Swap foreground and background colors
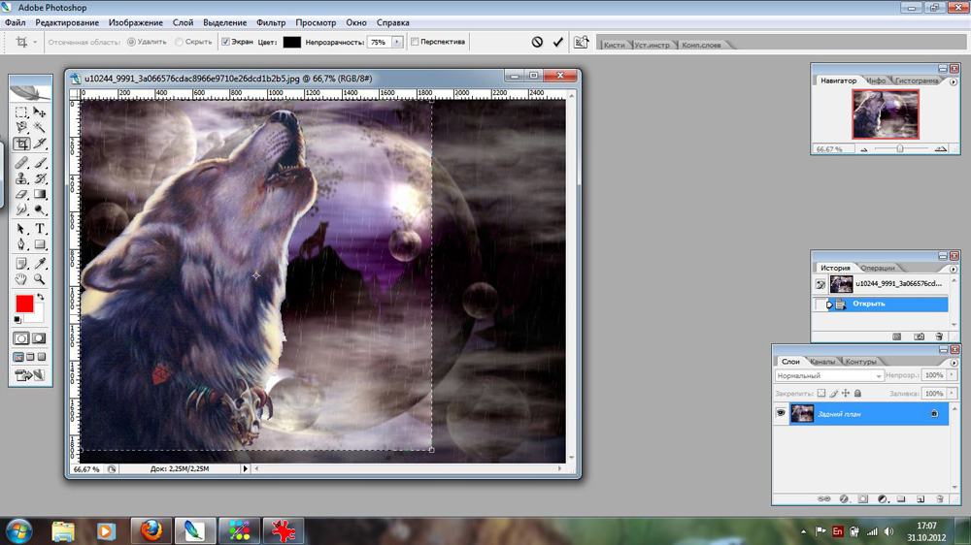The height and width of the screenshot is (545, 971). [40, 297]
